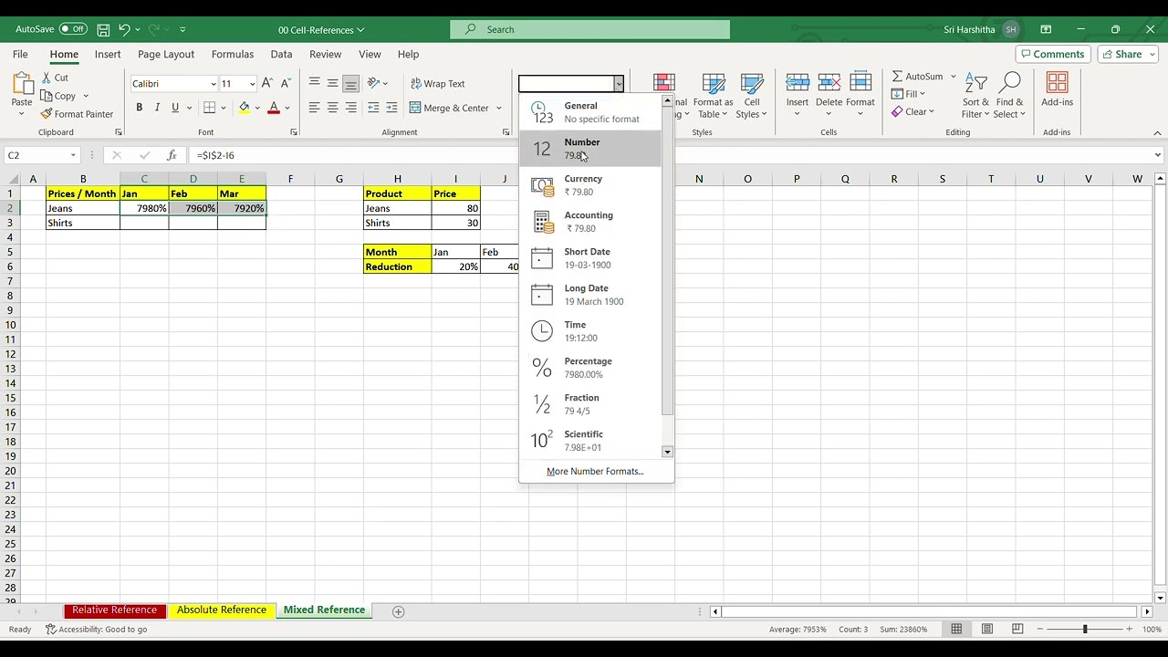This screenshot has width=1168, height=657.
Task: Open the Calibri font name dropdown
Action: (x=213, y=84)
